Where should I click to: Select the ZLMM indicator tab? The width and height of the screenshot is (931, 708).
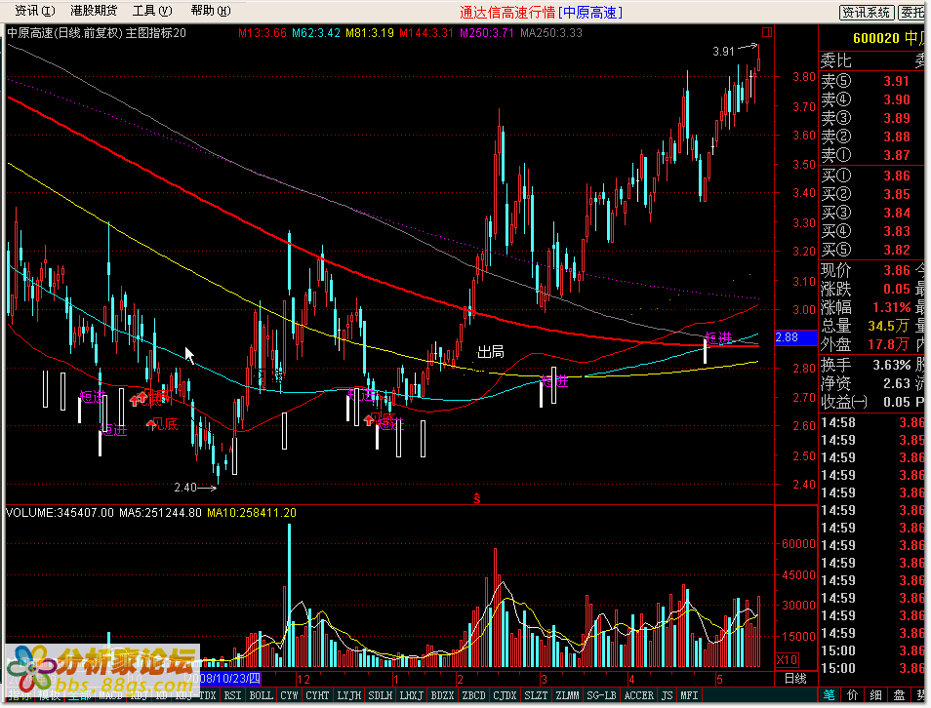(x=567, y=695)
